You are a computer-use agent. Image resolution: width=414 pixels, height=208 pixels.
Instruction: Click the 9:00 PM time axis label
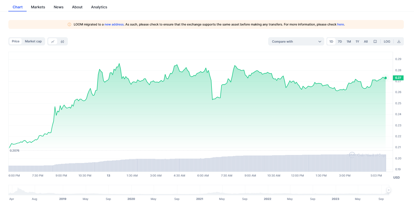(x=61, y=175)
